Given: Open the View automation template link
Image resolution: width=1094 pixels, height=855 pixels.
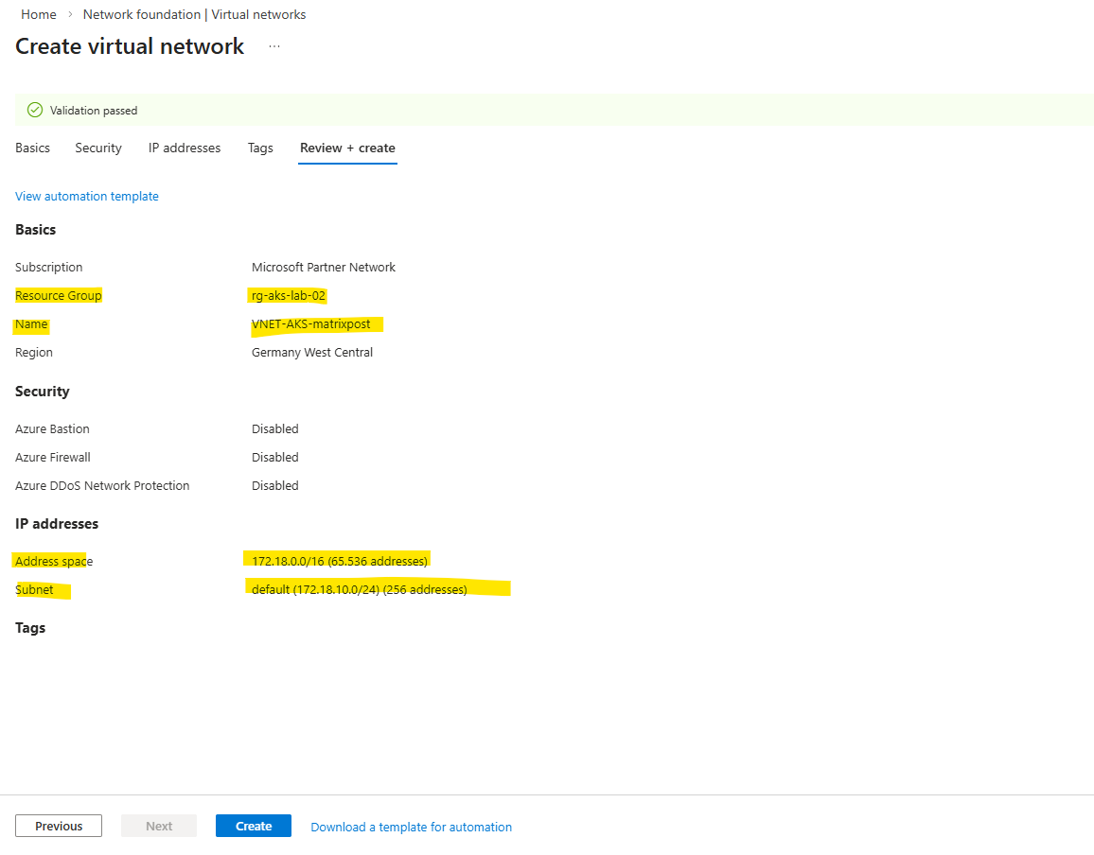Looking at the screenshot, I should tap(87, 197).
